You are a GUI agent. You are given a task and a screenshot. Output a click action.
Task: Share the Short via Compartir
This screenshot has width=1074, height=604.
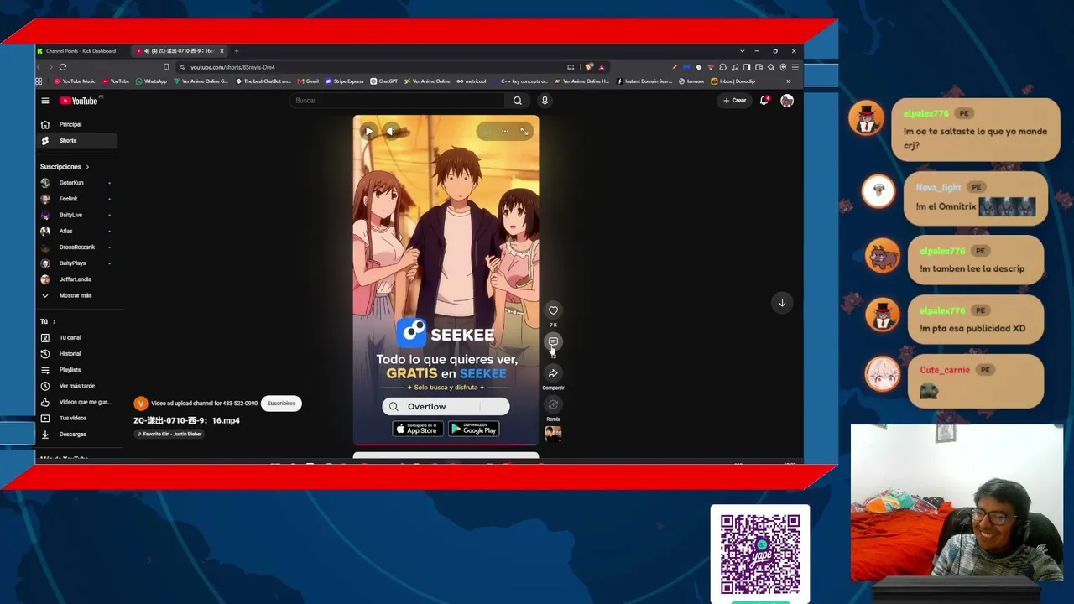click(553, 373)
